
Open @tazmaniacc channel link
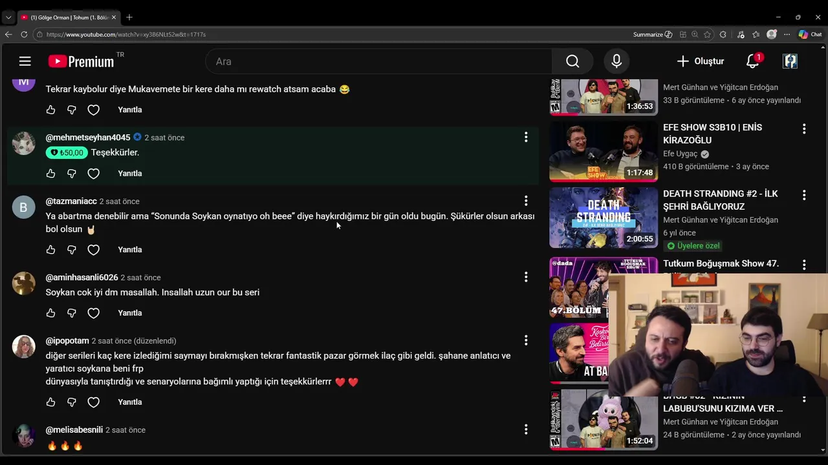point(71,201)
